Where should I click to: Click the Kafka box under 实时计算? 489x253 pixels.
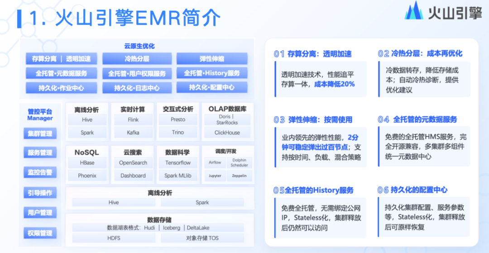(x=133, y=133)
